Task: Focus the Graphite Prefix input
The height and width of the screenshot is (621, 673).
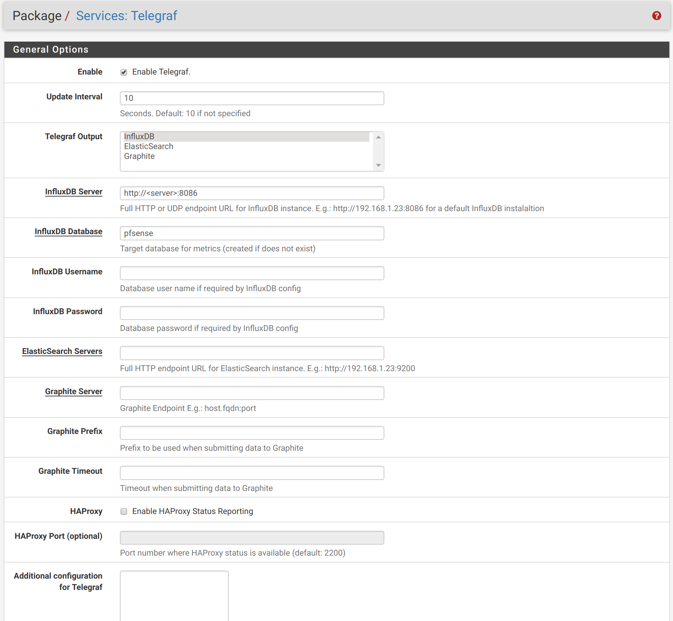Action: 252,433
